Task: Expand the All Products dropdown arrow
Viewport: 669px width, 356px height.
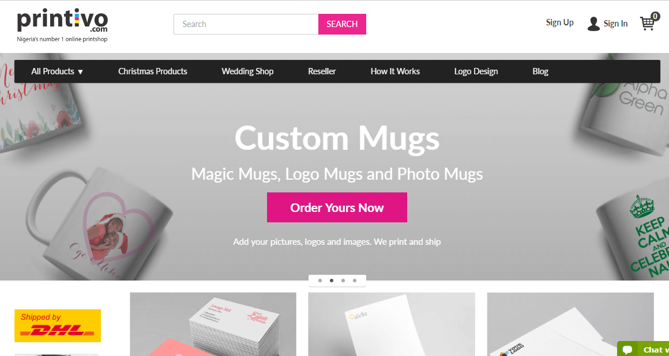Action: (x=80, y=72)
